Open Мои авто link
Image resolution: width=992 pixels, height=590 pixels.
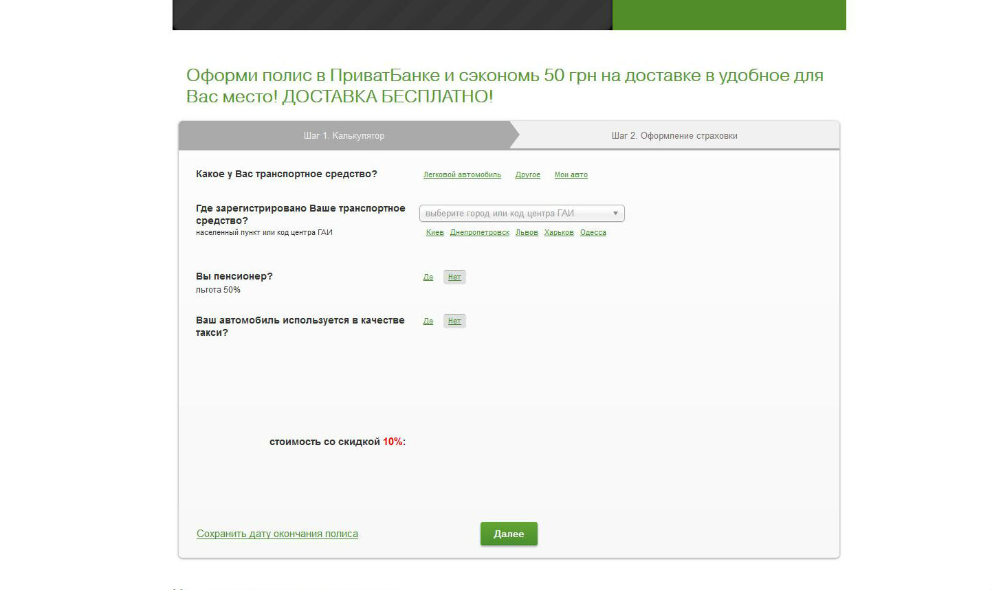571,174
